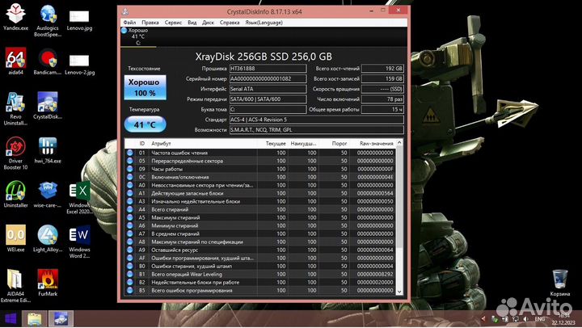Open the Диск menu
This screenshot has width=582, height=328.
pos(208,23)
